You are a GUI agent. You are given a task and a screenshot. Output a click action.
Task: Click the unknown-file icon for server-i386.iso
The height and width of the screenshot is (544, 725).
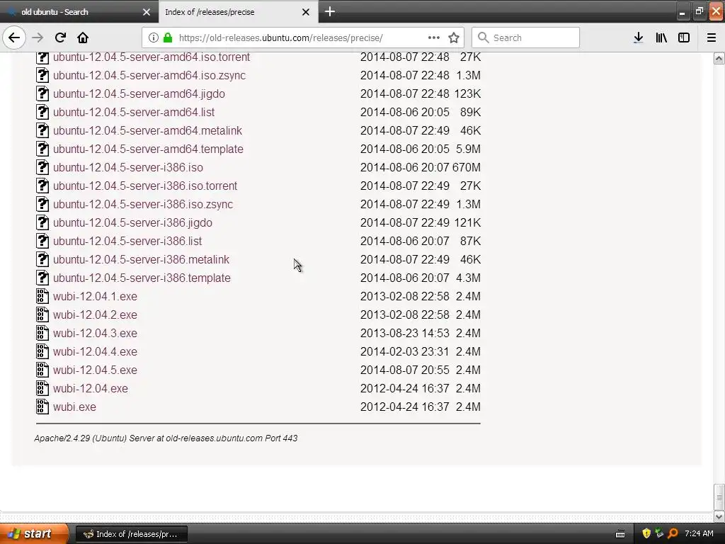[x=42, y=167]
